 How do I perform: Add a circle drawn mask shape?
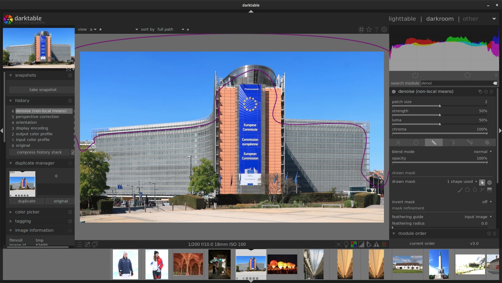[467, 190]
